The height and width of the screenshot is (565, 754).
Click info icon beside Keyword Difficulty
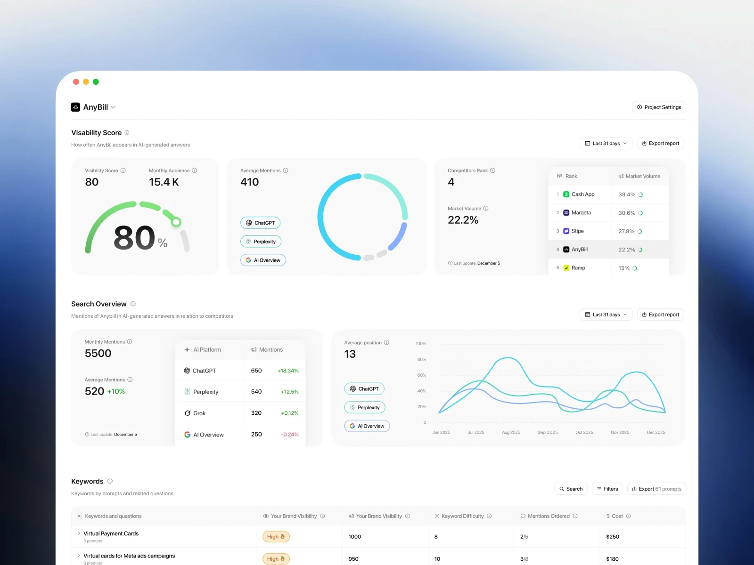489,516
